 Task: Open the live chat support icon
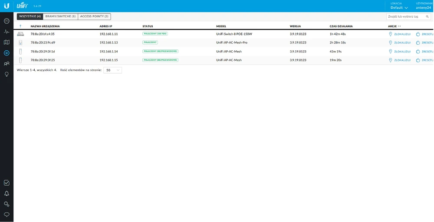(x=7, y=215)
